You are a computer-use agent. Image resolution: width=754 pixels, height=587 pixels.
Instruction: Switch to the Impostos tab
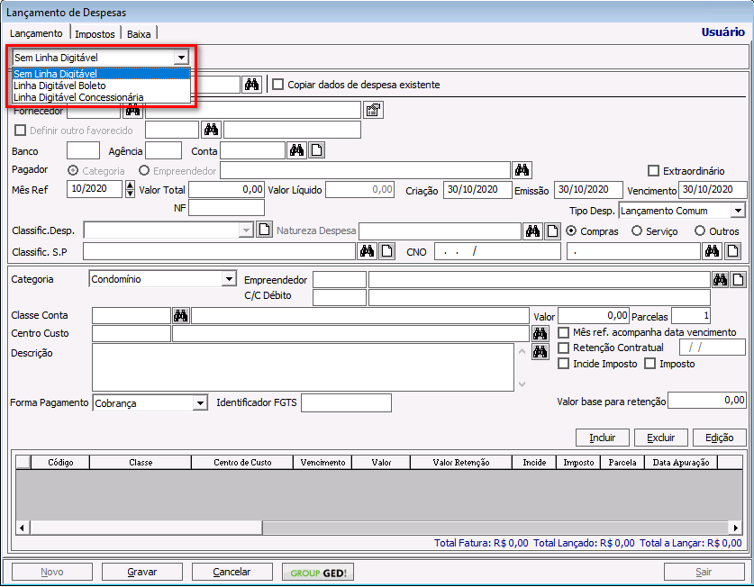pos(95,34)
